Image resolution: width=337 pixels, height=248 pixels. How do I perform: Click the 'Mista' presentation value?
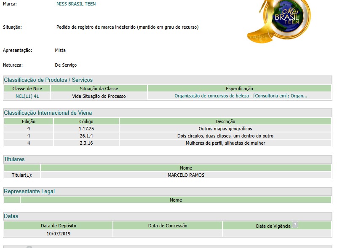point(60,50)
